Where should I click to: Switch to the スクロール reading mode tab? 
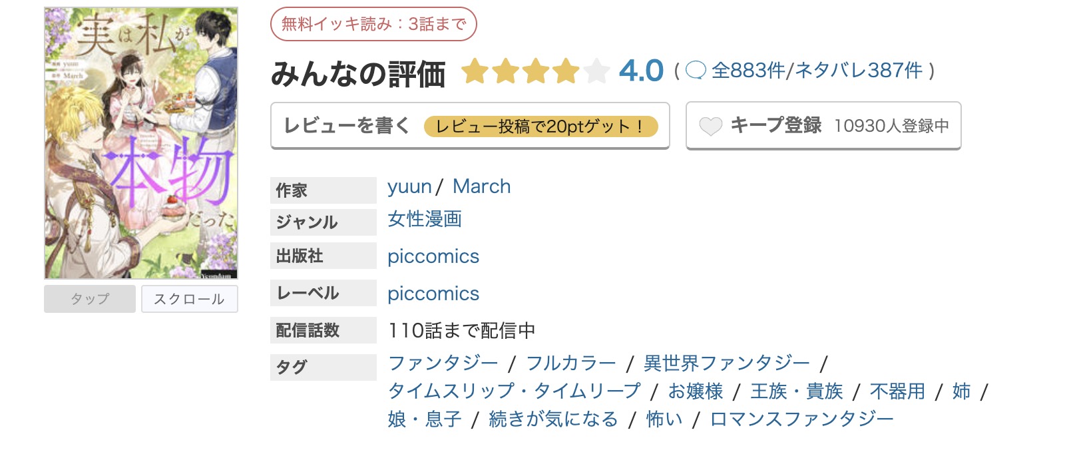coord(190,299)
